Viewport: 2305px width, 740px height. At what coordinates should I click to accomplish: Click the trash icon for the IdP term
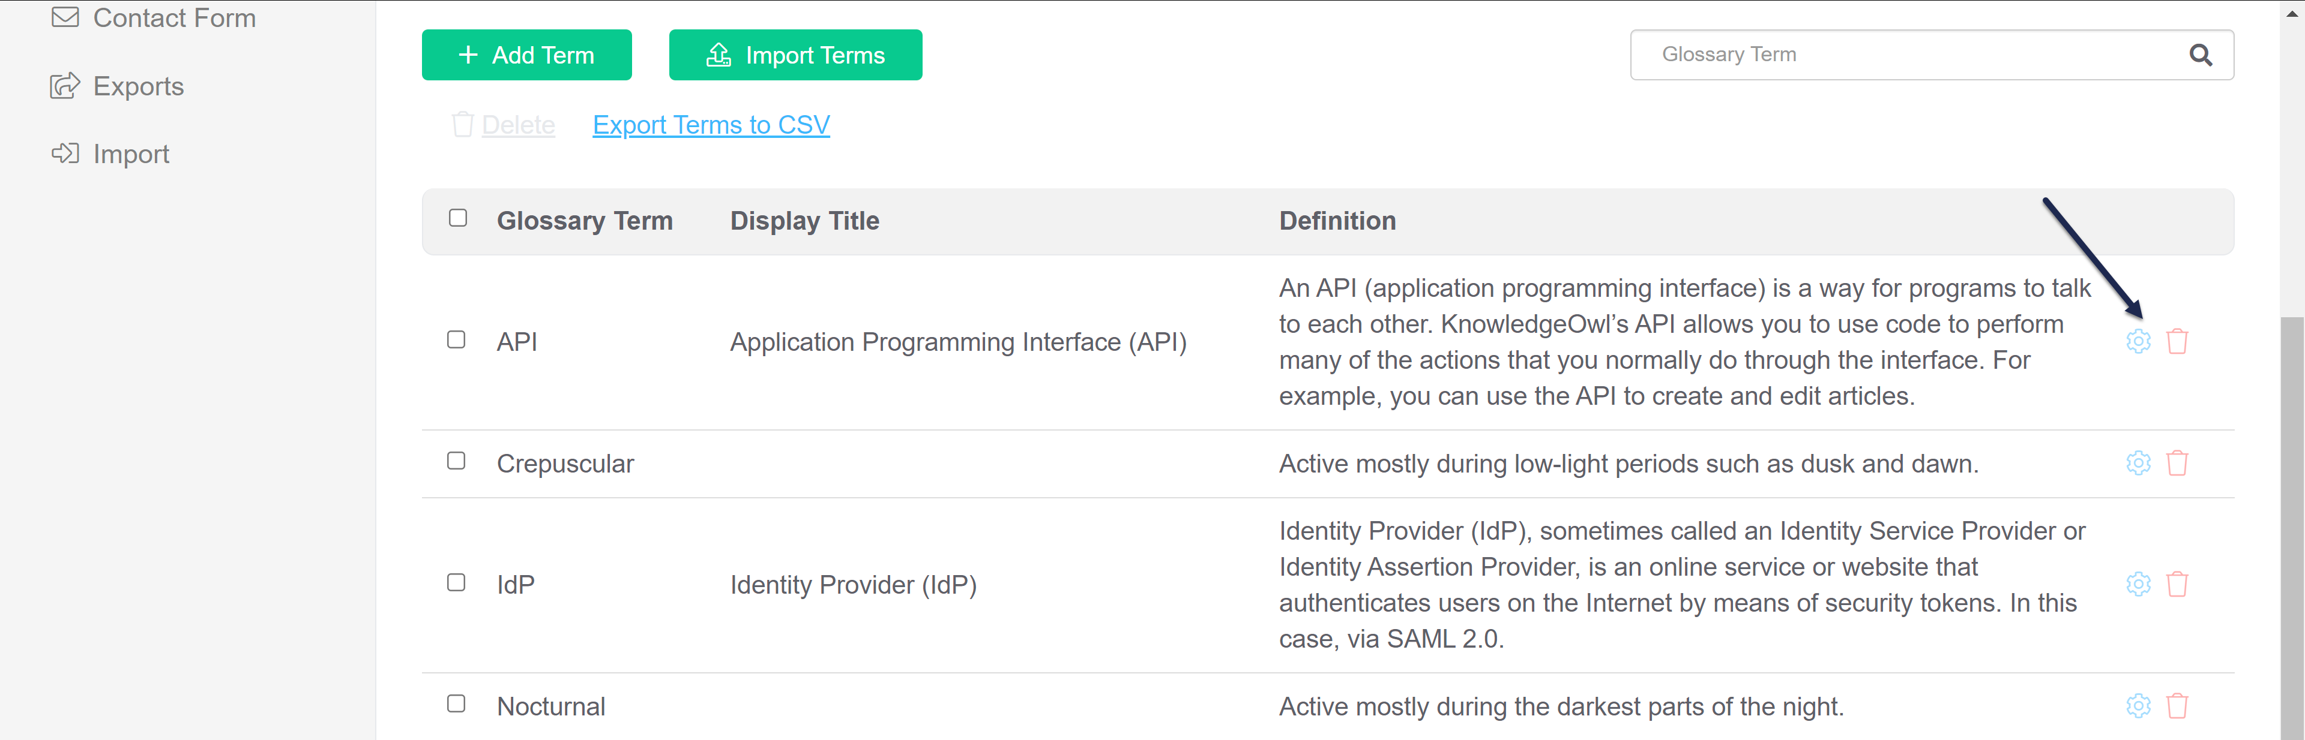coord(2176,585)
